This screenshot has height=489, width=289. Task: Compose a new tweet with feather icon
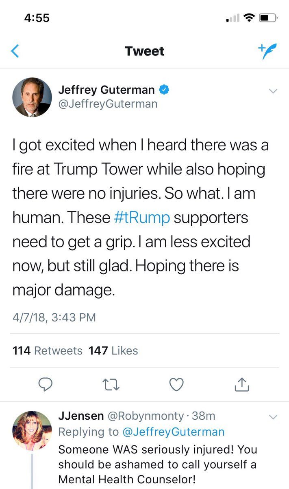coord(267,51)
